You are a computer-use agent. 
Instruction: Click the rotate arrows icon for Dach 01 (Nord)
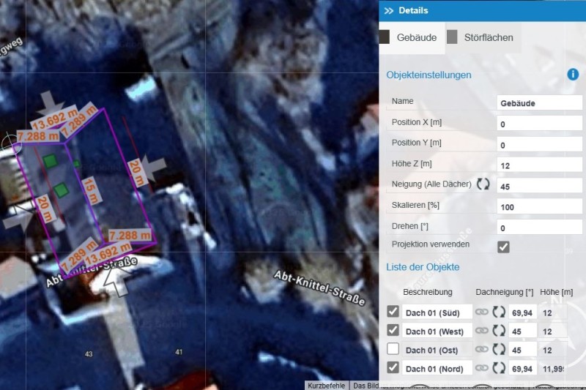click(x=499, y=368)
